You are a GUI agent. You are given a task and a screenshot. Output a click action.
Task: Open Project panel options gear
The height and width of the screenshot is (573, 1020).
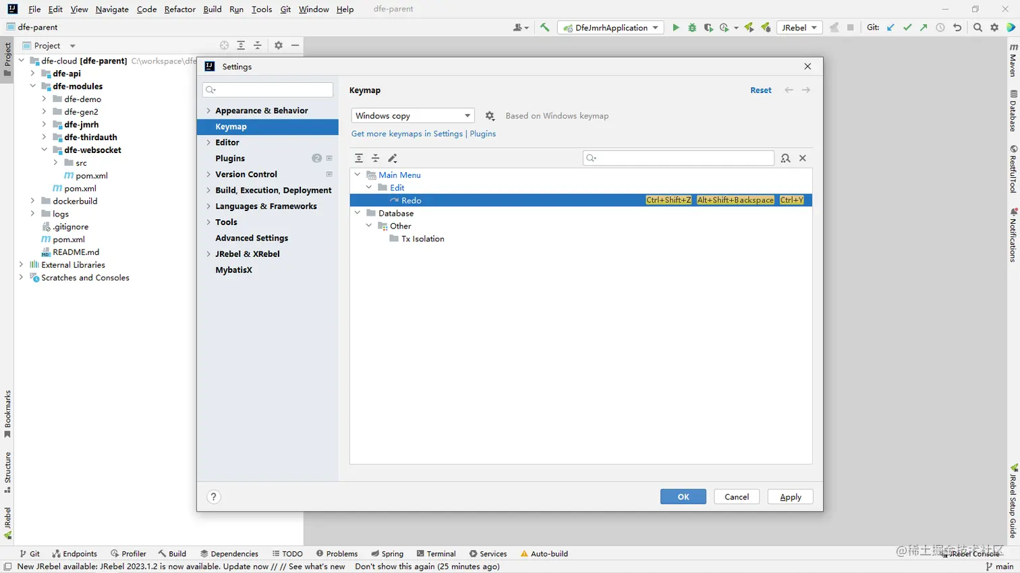(x=279, y=45)
